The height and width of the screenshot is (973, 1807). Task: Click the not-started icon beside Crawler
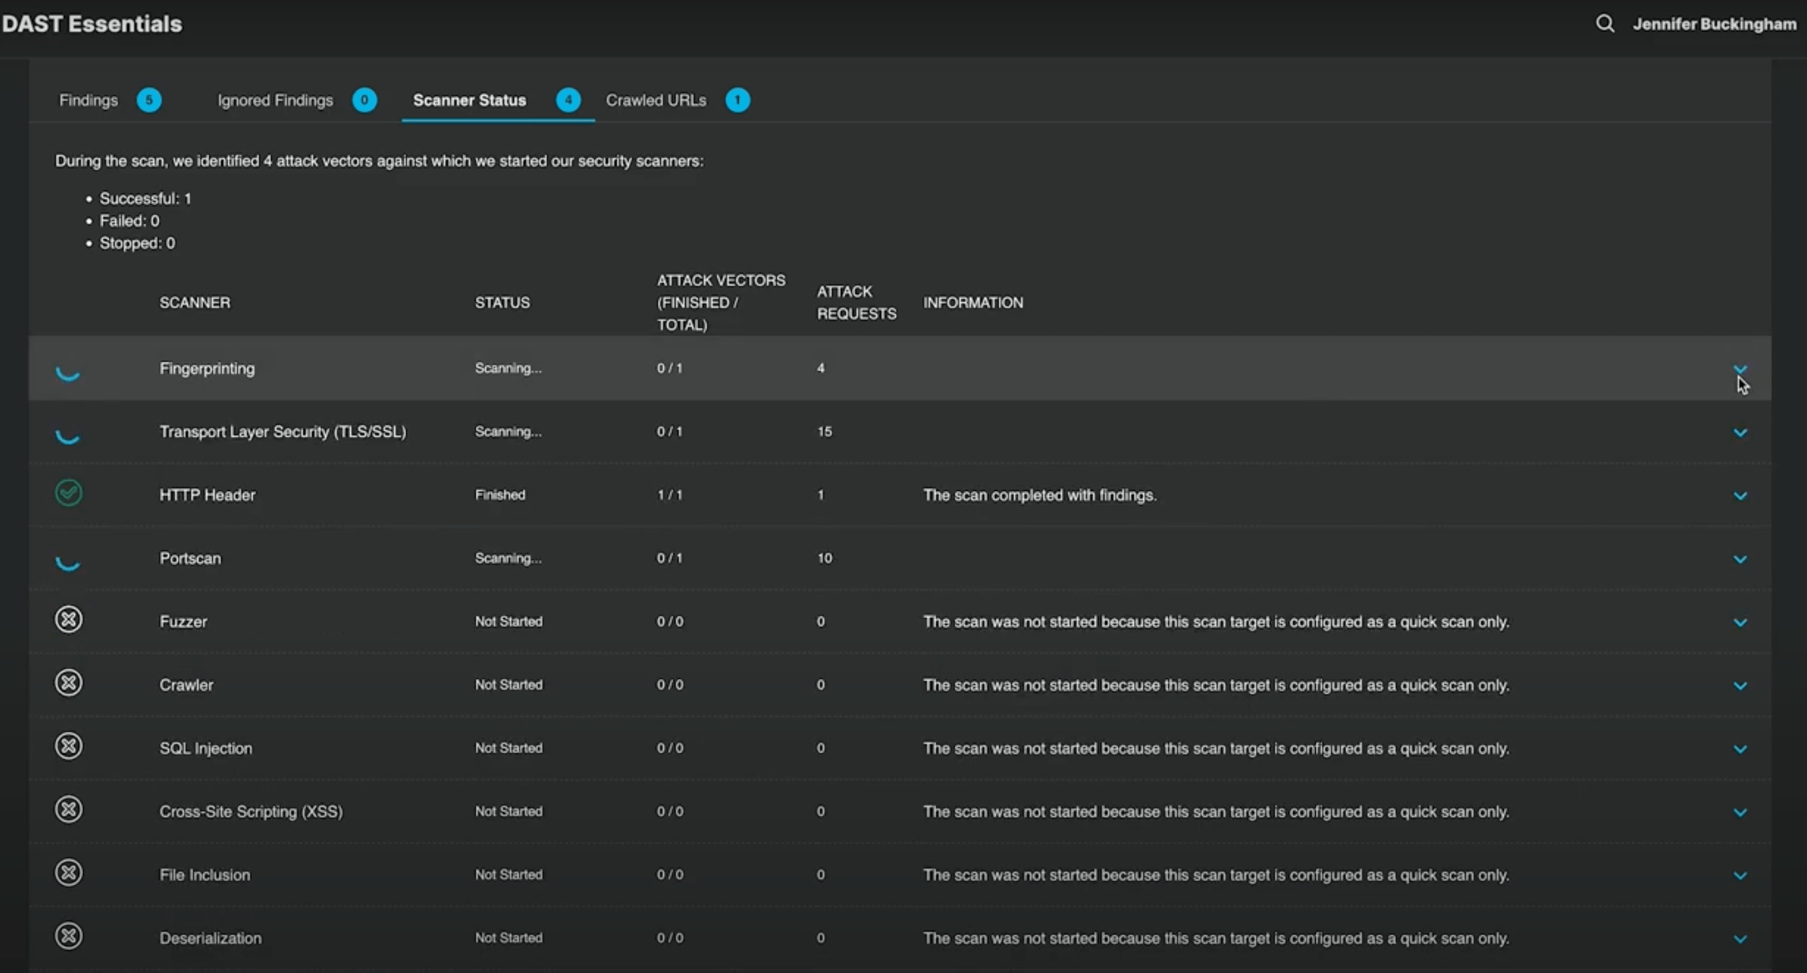[x=69, y=682]
